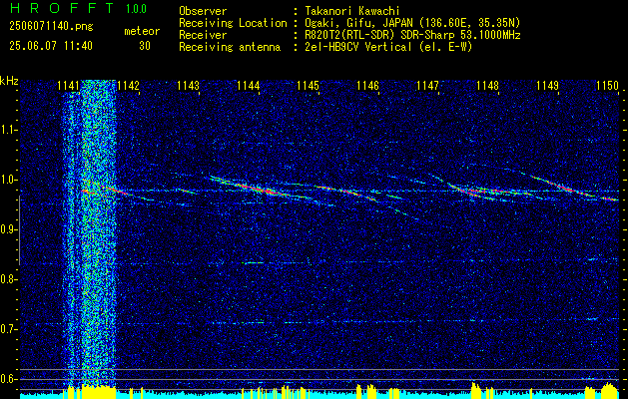Click the 1141 time marker
Viewport: 628px width, 399px height.
point(69,86)
